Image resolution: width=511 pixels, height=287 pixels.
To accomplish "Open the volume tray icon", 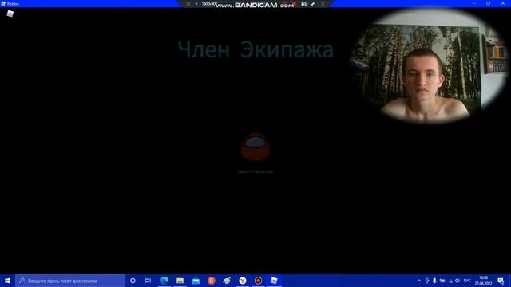I will (x=458, y=281).
